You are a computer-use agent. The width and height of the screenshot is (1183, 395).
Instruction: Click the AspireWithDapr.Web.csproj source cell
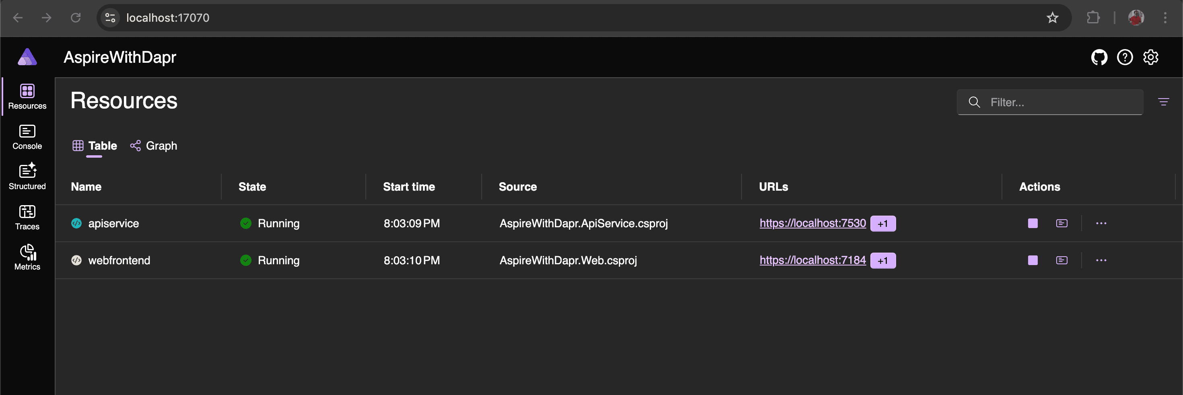568,261
